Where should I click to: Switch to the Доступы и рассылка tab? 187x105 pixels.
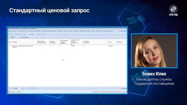pos(41,34)
